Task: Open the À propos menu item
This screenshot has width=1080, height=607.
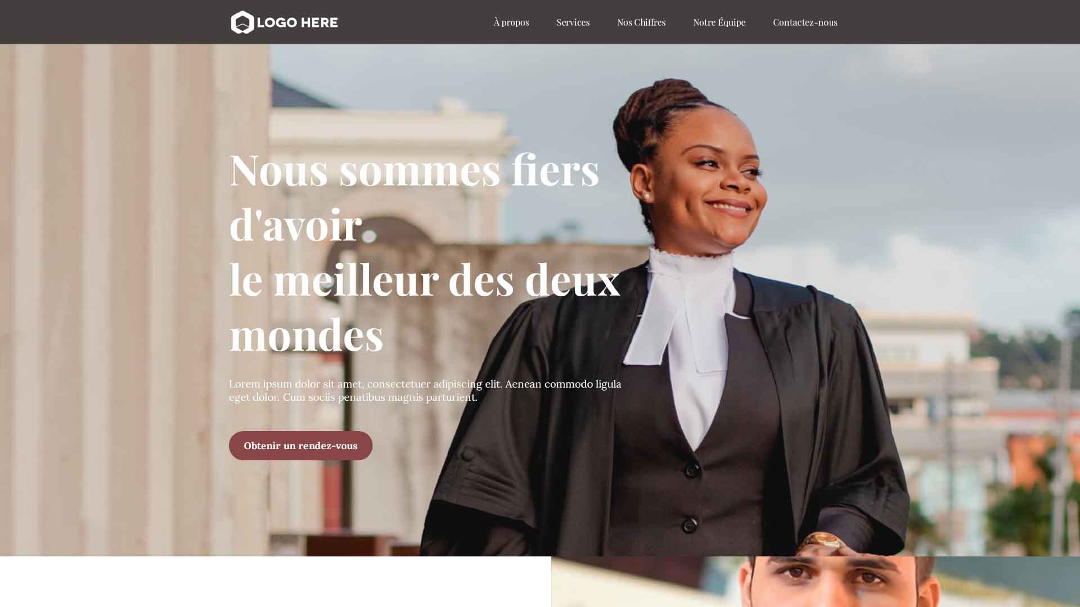Action: 511,22
